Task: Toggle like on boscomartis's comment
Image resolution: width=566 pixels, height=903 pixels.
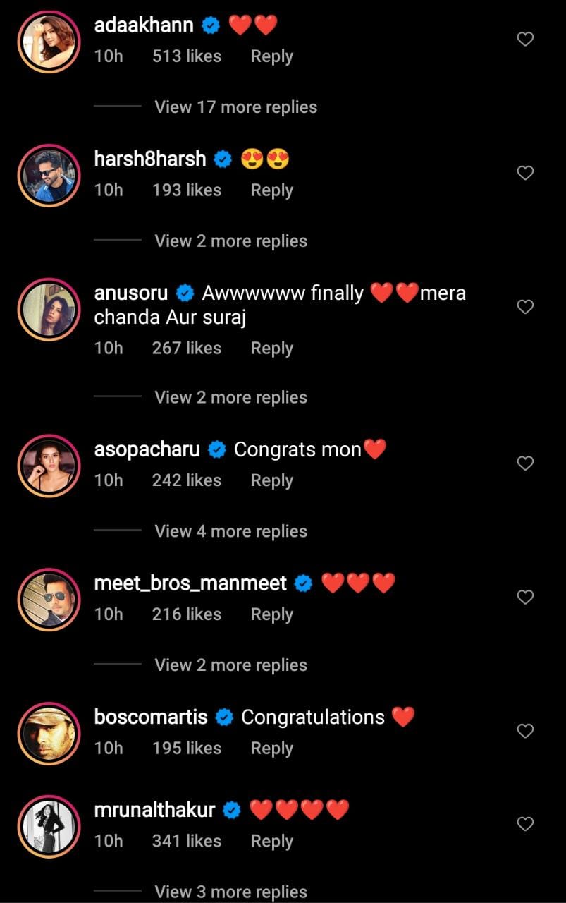Action: point(525,732)
